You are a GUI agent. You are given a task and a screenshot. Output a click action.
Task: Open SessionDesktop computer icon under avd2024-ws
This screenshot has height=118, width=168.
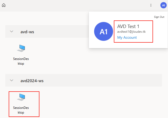pos(21,97)
